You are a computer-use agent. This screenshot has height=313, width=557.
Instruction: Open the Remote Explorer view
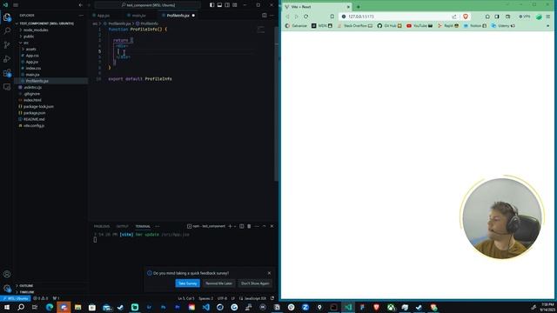point(7,87)
